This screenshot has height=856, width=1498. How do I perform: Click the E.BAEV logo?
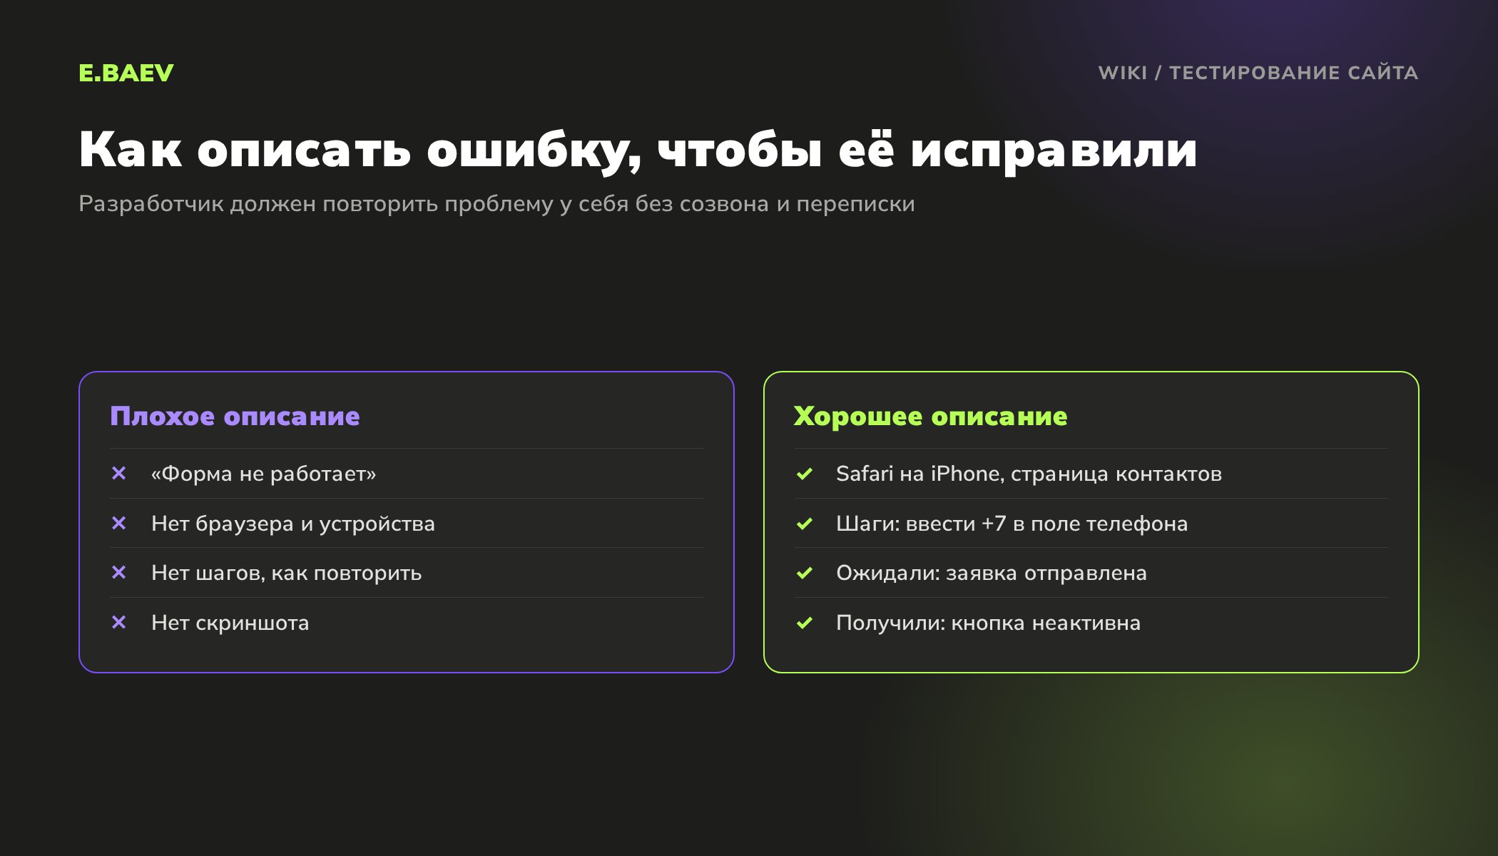point(126,73)
